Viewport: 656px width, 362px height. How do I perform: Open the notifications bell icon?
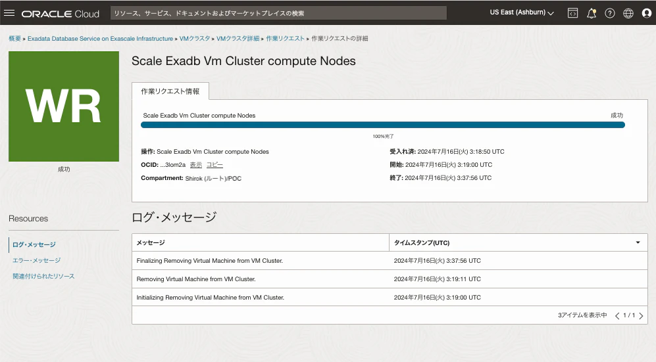click(x=591, y=13)
